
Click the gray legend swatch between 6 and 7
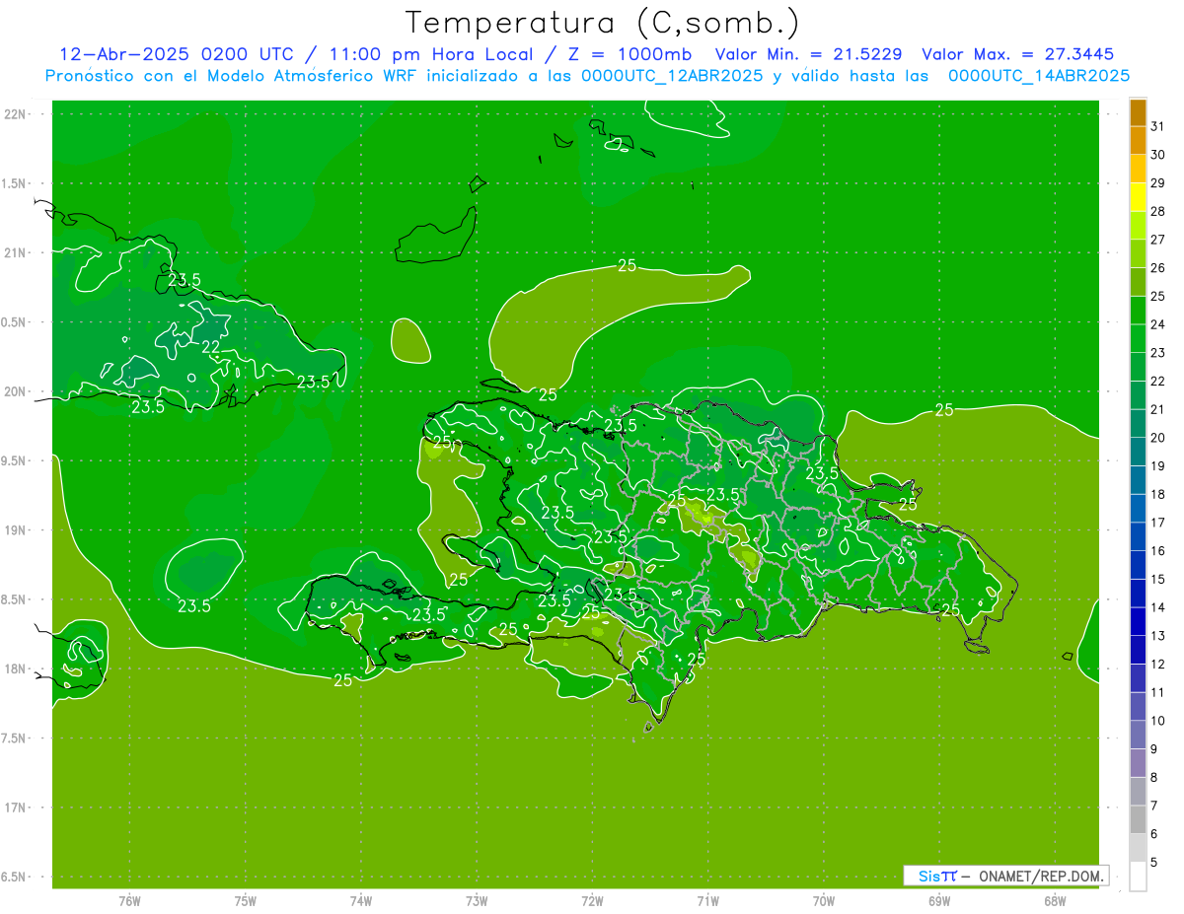1138,819
